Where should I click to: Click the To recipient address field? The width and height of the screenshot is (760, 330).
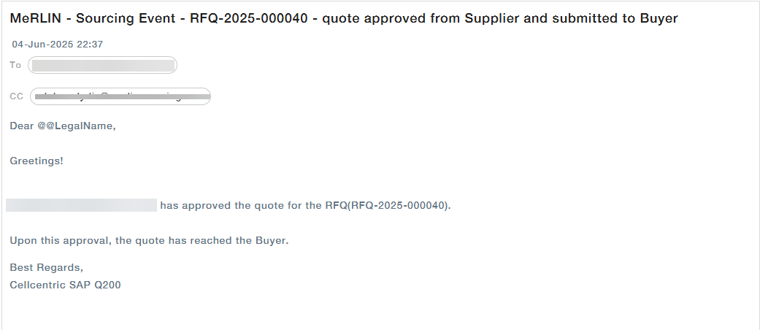[x=102, y=65]
